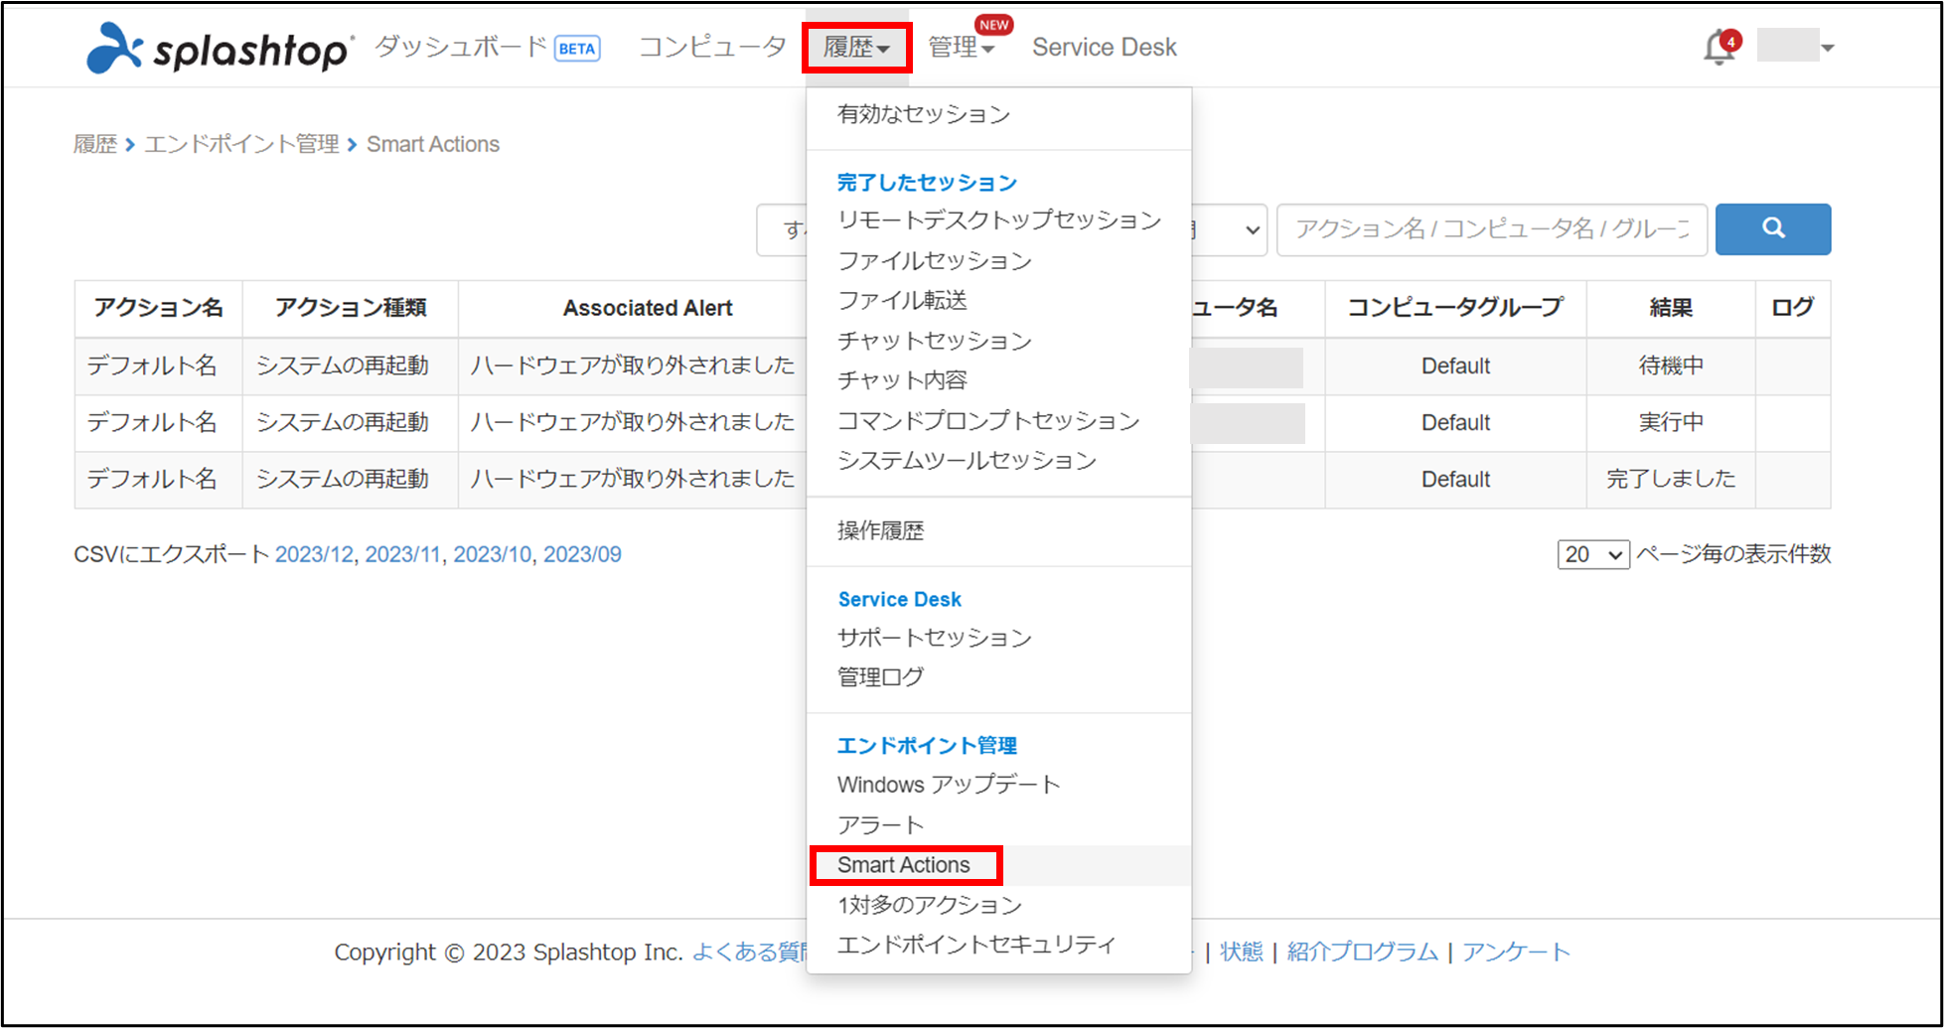Image resolution: width=1944 pixels, height=1028 pixels.
Task: Click the Splashtop logo
Action: pos(220,48)
